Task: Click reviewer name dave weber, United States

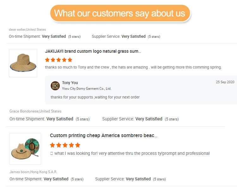Action: point(27,30)
